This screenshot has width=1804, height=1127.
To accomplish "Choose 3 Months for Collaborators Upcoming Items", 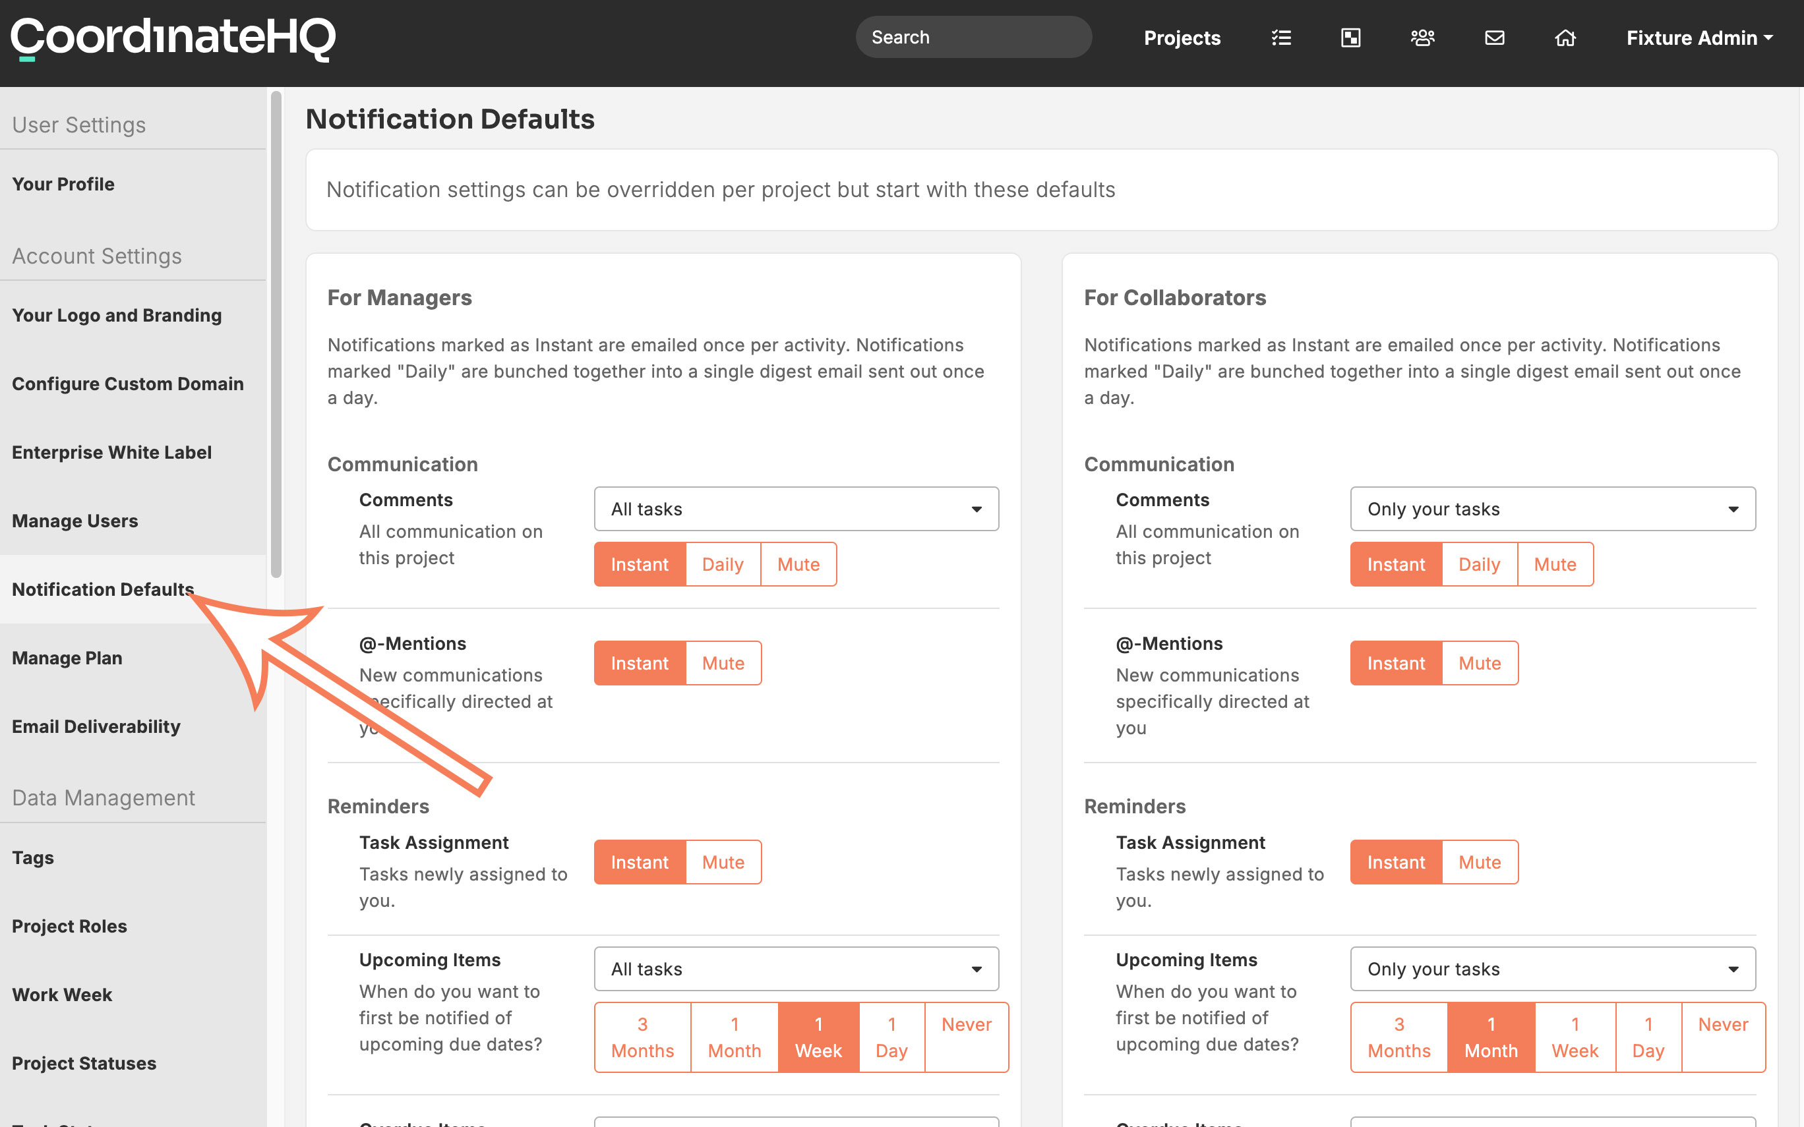I will coord(1398,1037).
